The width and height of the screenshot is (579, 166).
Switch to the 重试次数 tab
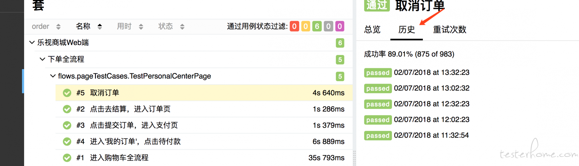(450, 30)
